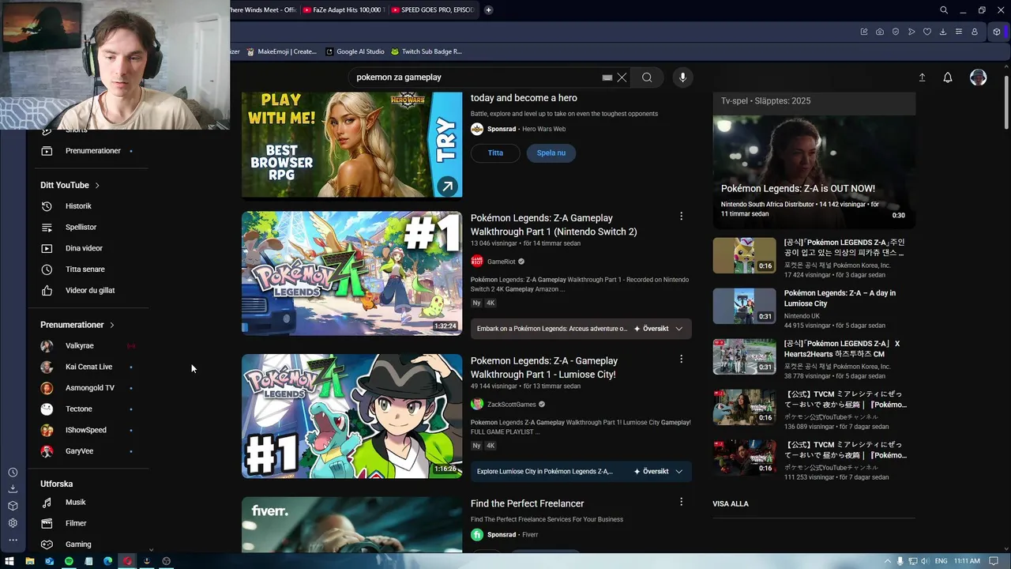Open Microsoft Edge from the taskbar
Viewport: 1011px width, 569px height.
108,561
